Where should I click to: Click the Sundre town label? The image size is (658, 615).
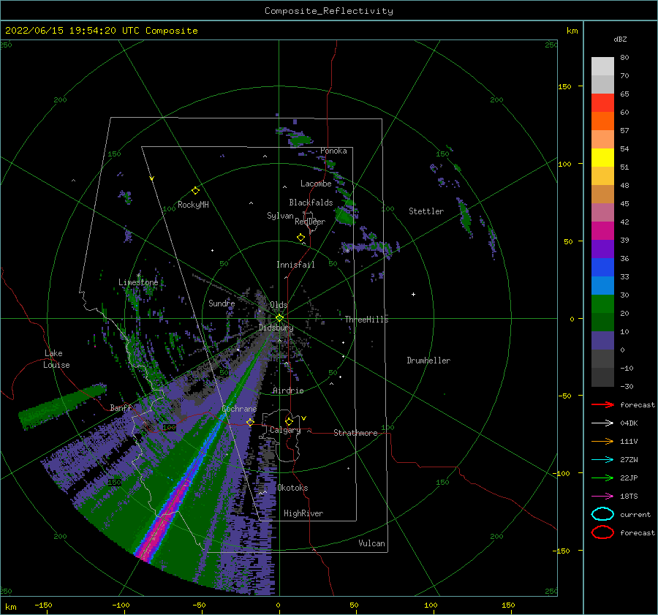222,303
